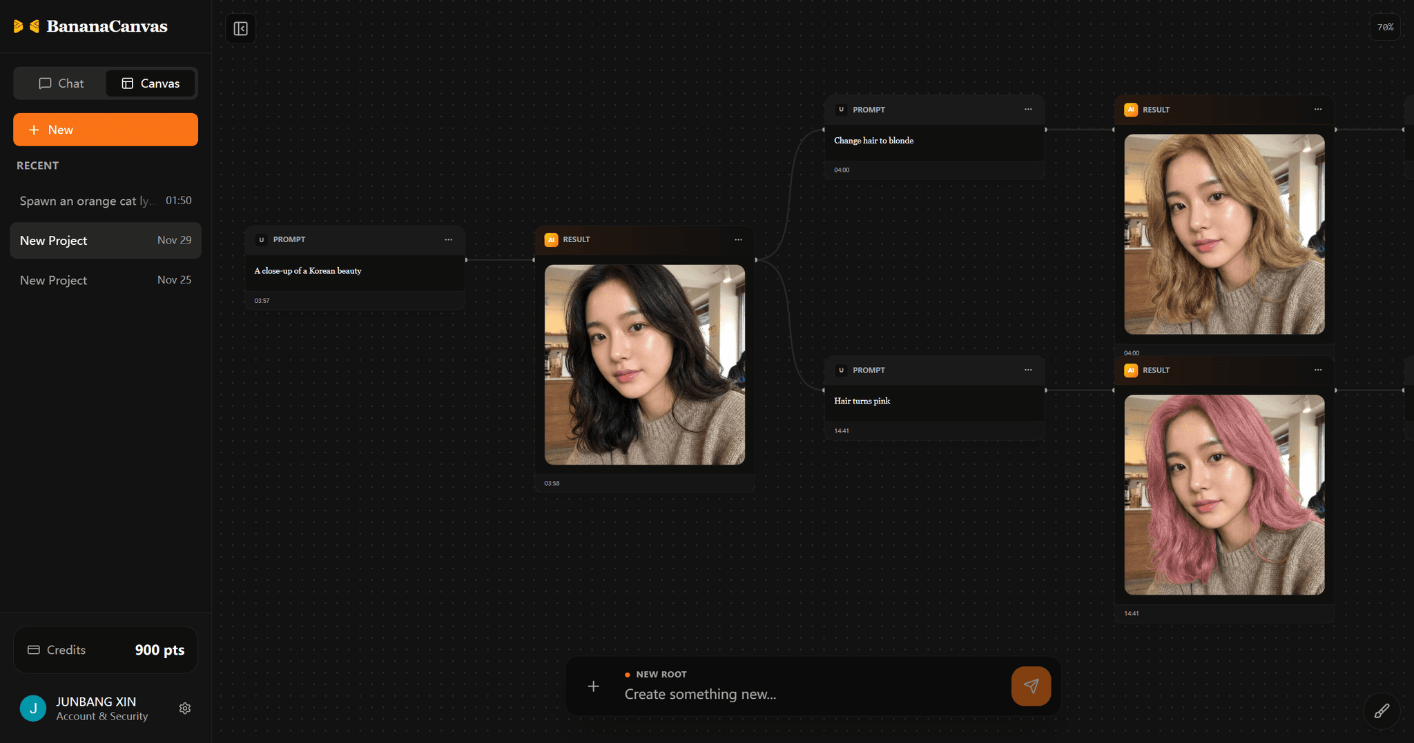Click the AI badge on the blonde result node
Viewport: 1414px width, 743px height.
1131,109
